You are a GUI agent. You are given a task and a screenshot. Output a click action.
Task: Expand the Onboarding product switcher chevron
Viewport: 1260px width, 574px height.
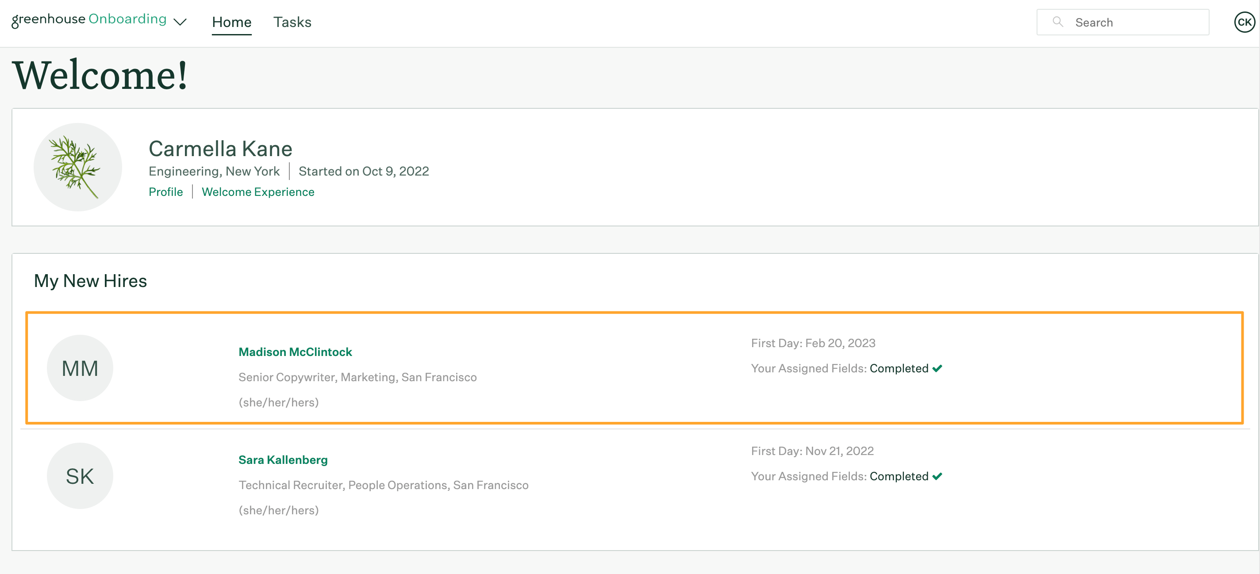tap(181, 22)
